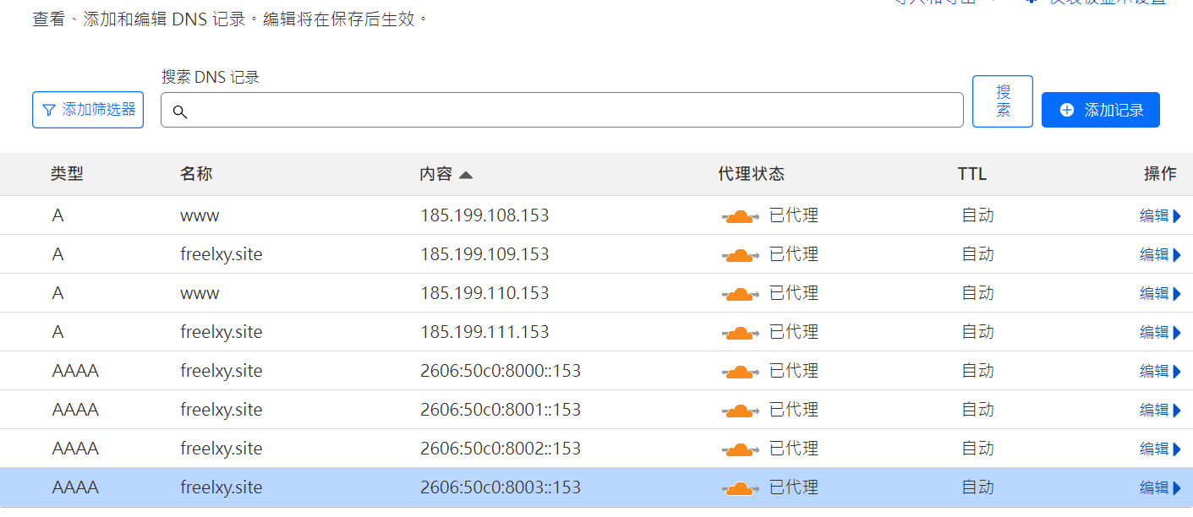
Task: Toggle 已代理 on the 185.199.110.153 www record
Action: 740,293
